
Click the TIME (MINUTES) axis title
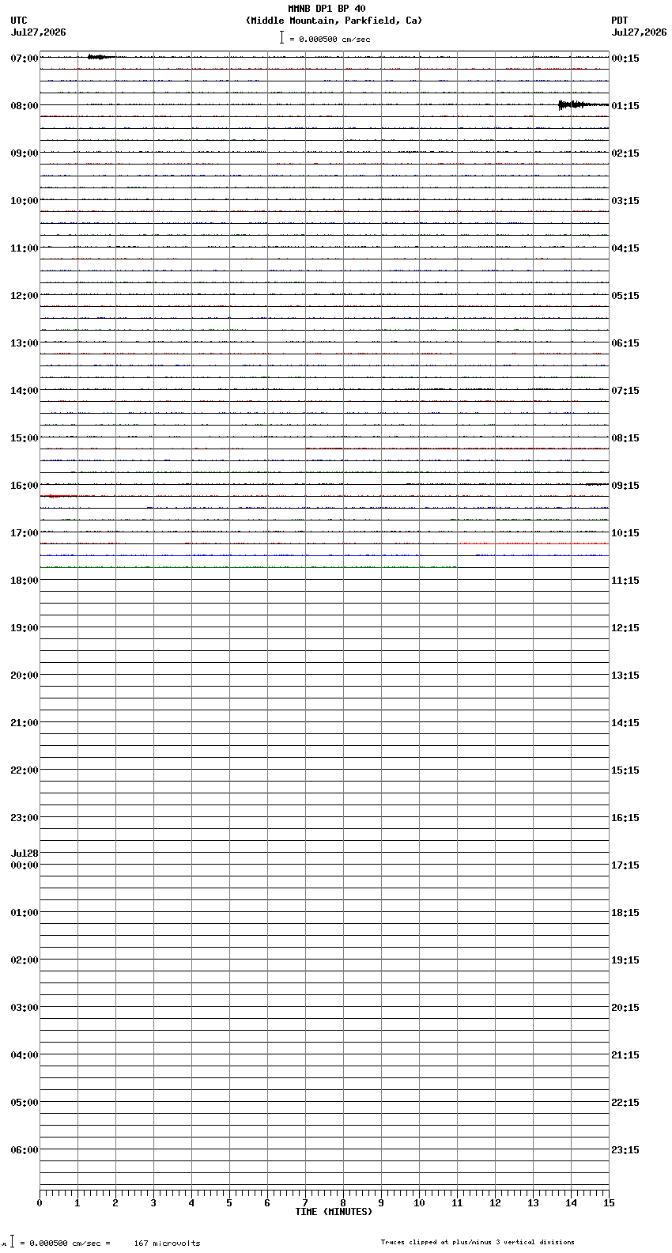[x=334, y=1212]
